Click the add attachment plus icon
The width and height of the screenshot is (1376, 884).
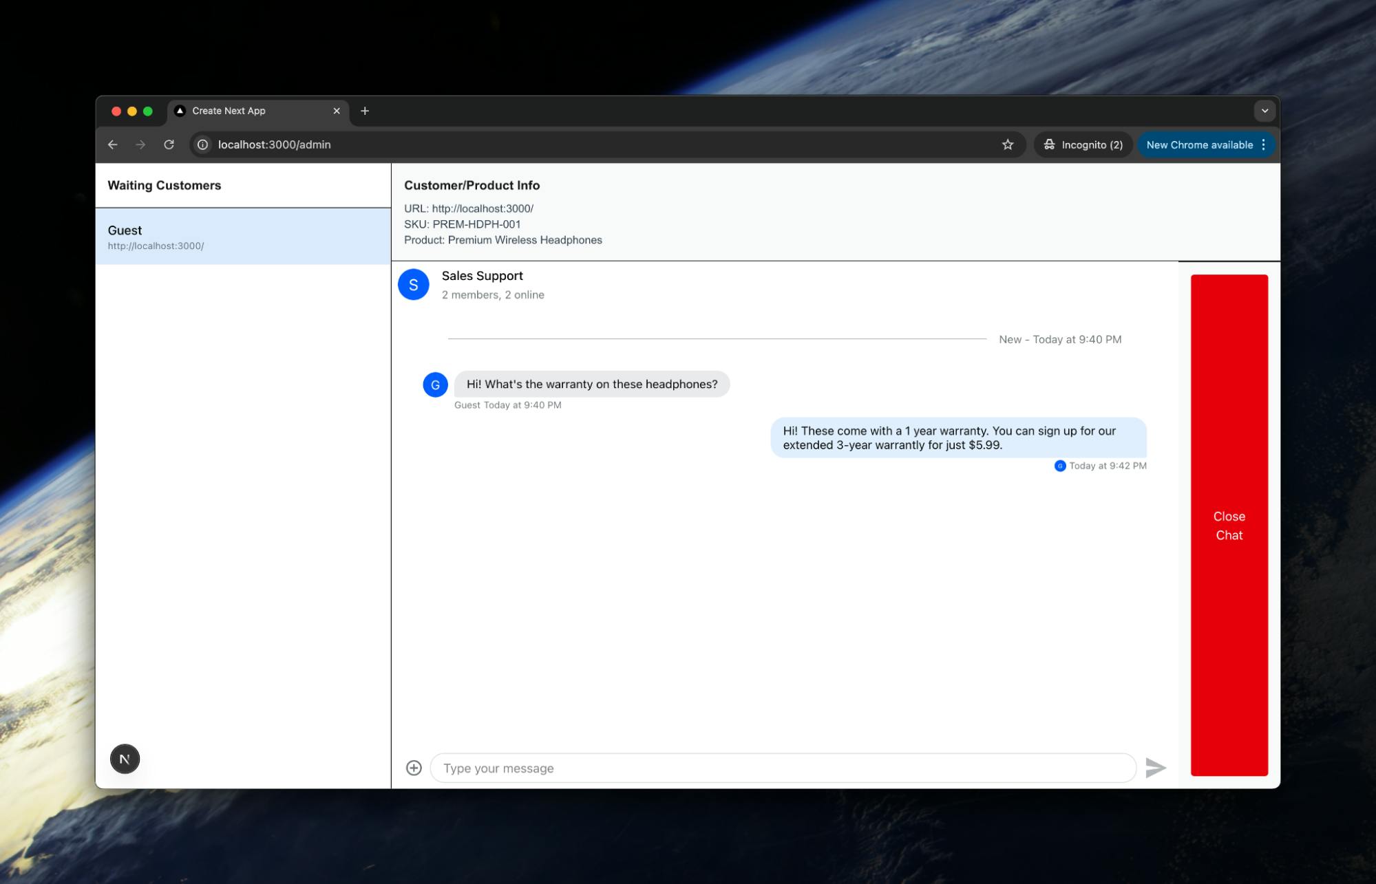pyautogui.click(x=414, y=768)
